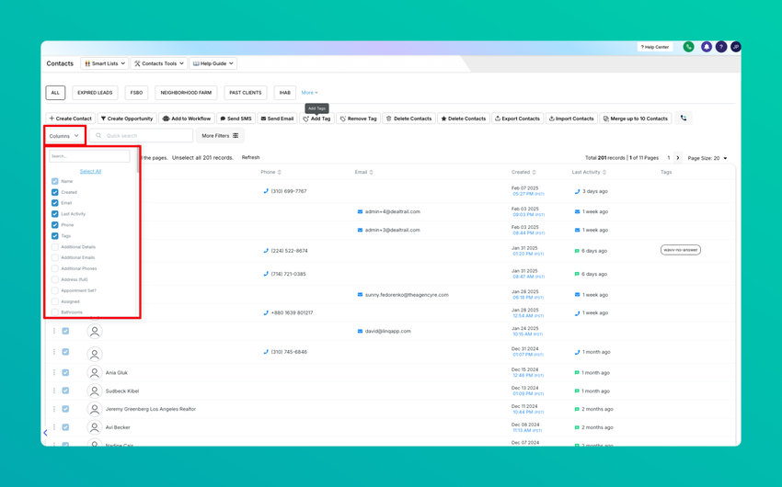782x487 pixels.
Task: Open the Page Size dropdown
Action: click(x=707, y=158)
